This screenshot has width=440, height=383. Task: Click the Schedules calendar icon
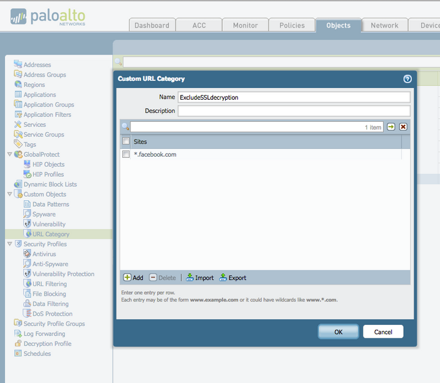pos(18,353)
